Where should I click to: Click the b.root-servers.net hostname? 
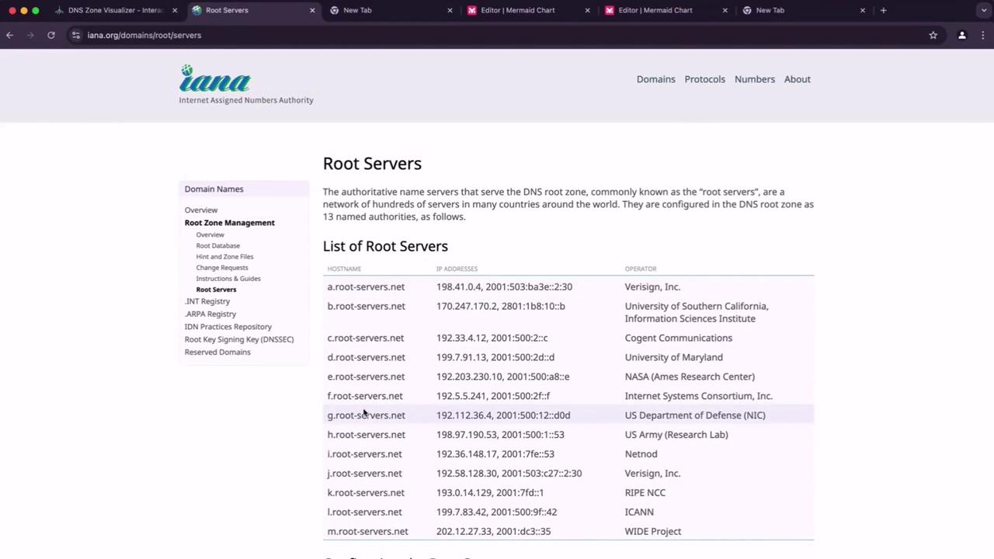pyautogui.click(x=367, y=307)
